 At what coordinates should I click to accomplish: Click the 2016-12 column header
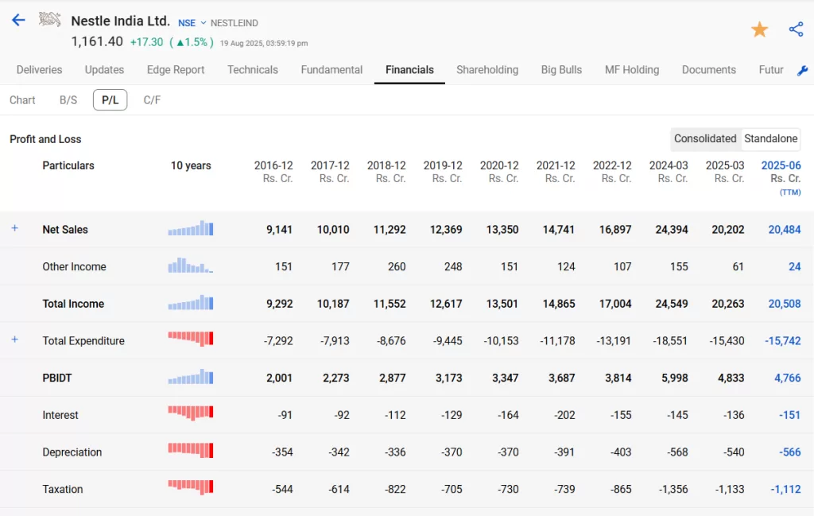click(273, 172)
